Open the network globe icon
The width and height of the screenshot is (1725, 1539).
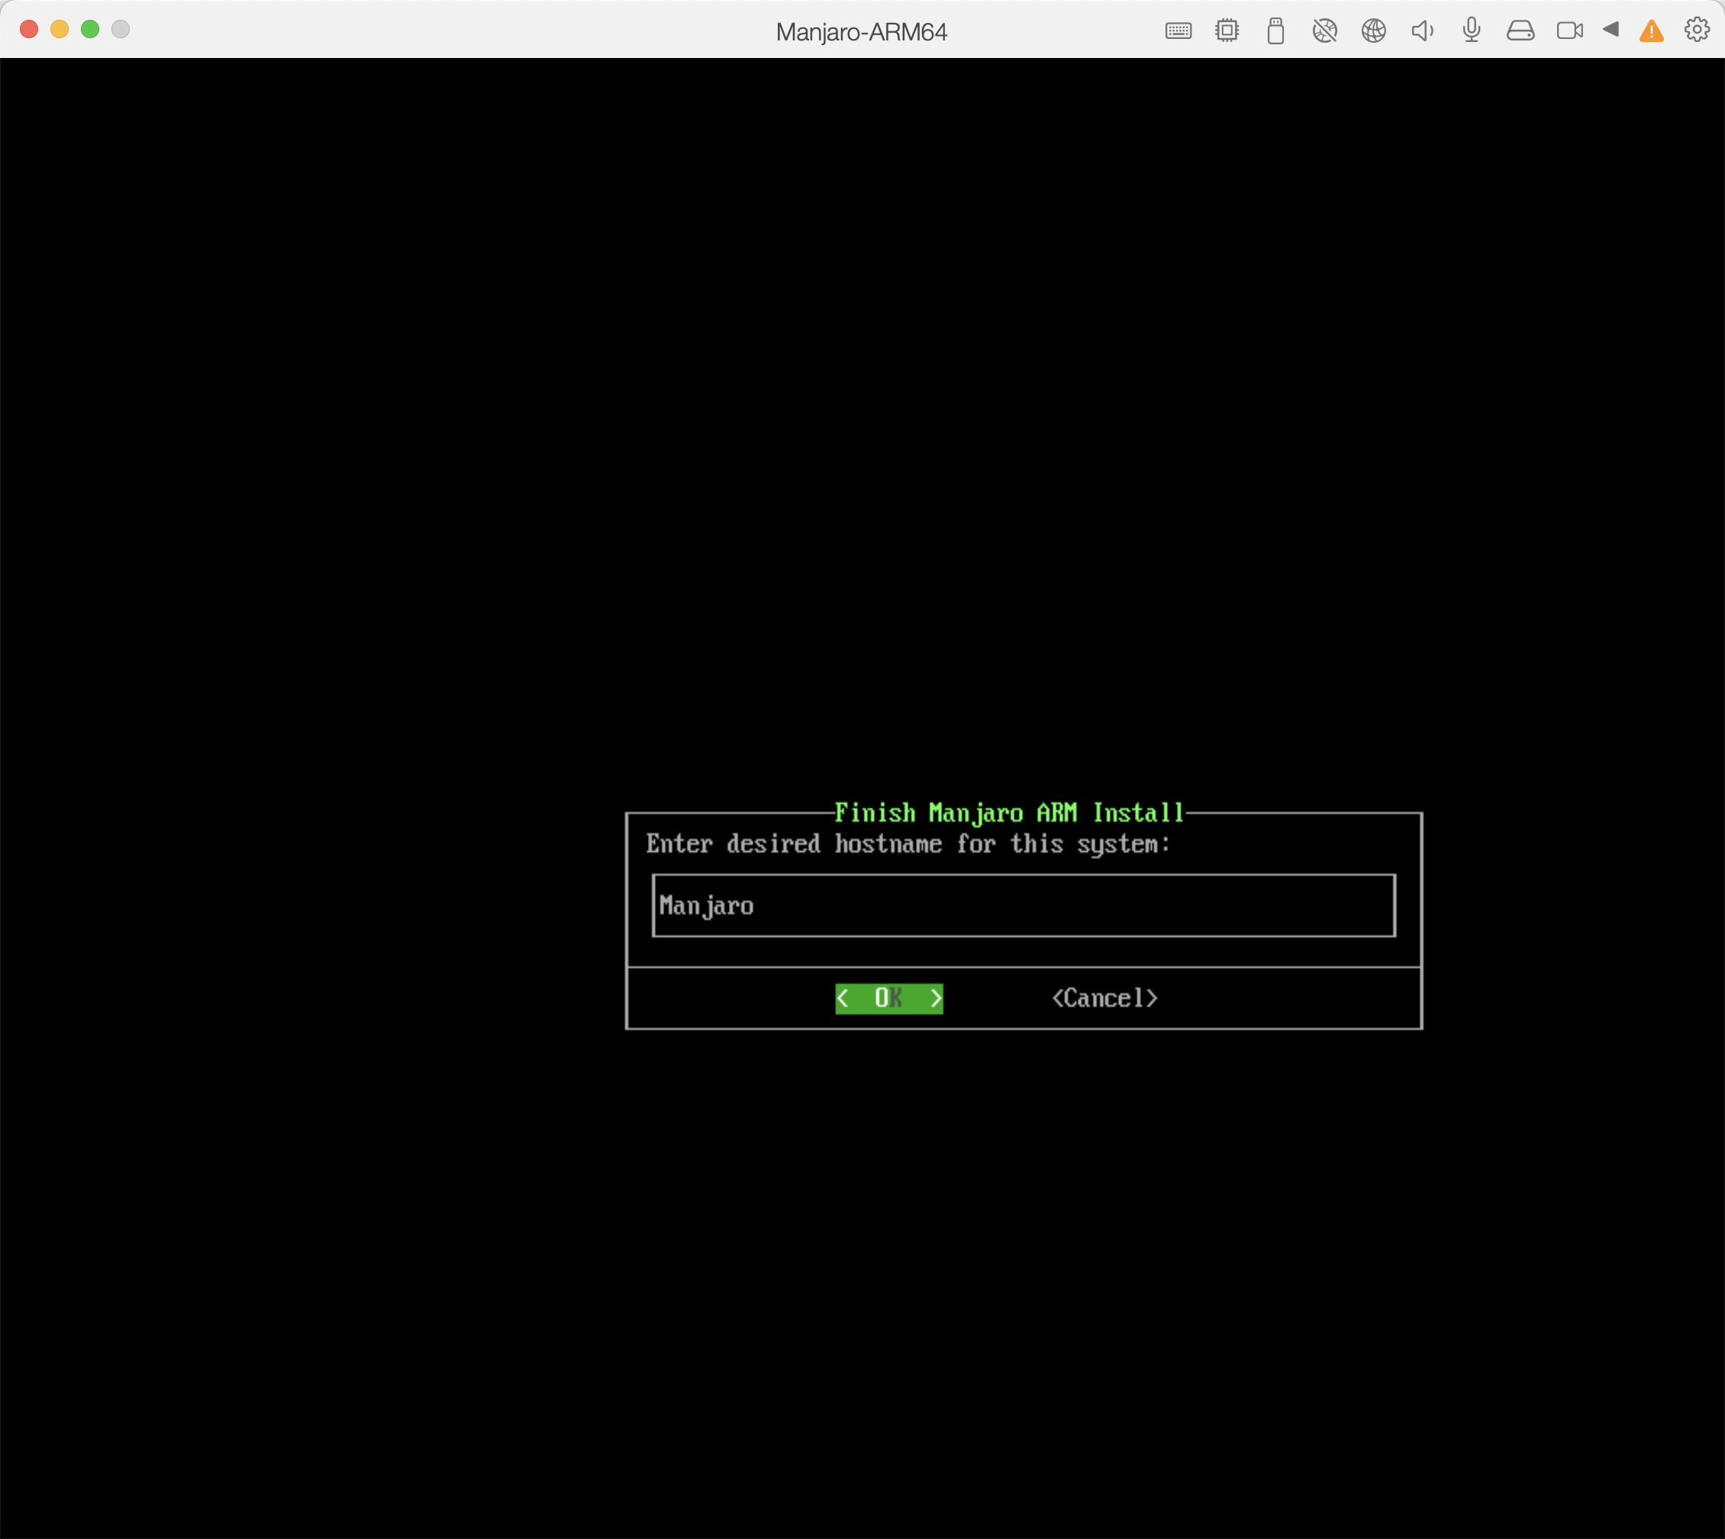point(1374,31)
